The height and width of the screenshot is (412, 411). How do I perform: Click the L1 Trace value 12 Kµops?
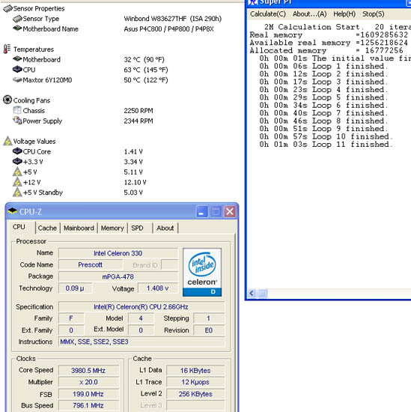coord(195,382)
